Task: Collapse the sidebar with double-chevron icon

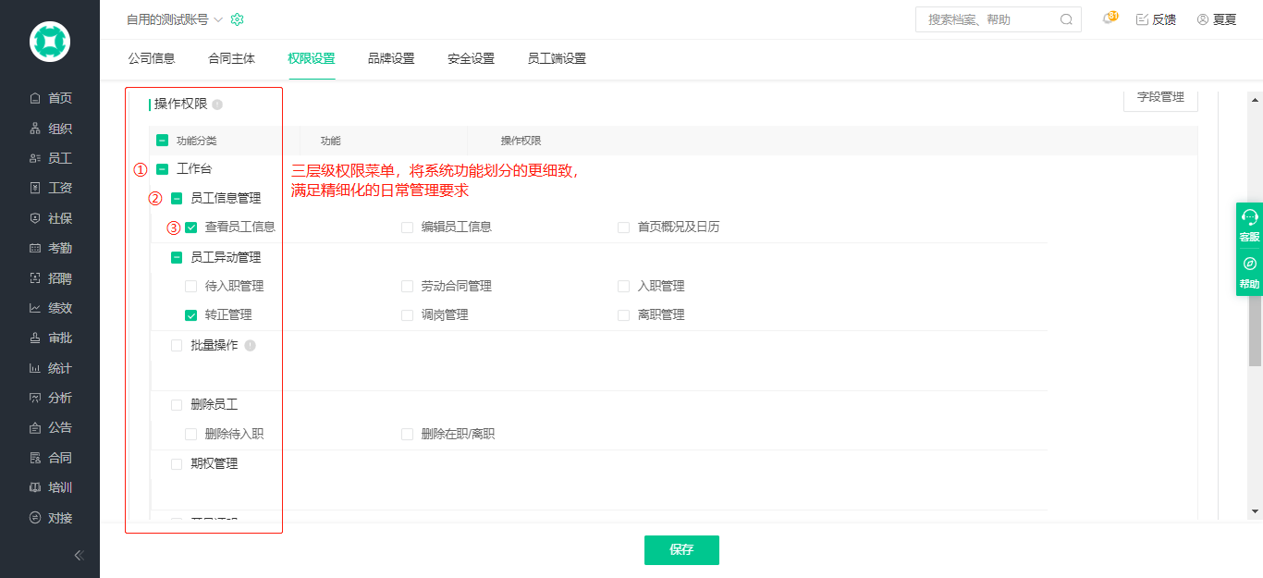Action: point(79,555)
